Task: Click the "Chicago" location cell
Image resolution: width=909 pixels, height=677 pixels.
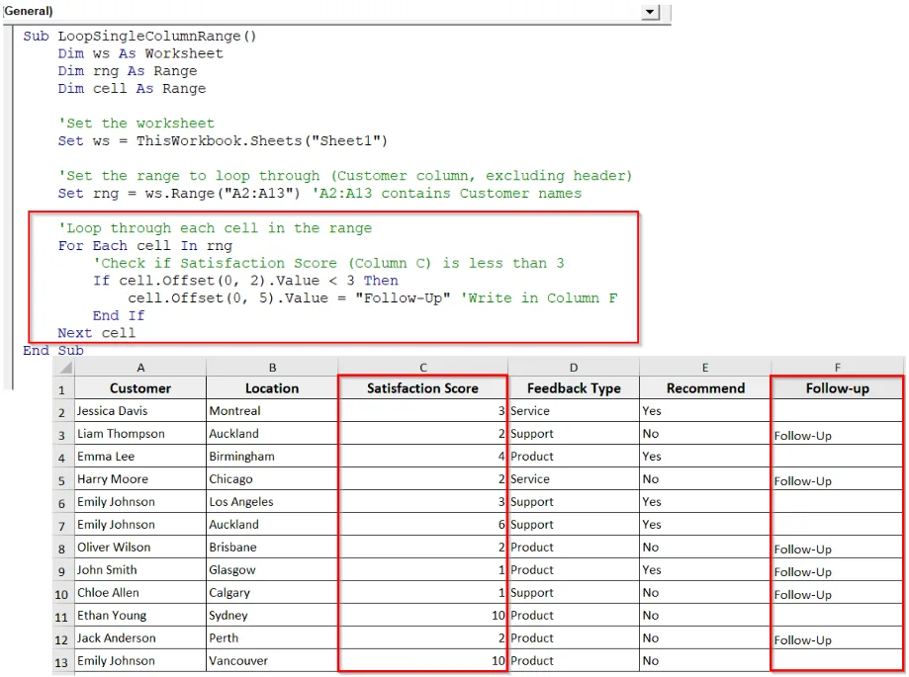Action: [272, 479]
